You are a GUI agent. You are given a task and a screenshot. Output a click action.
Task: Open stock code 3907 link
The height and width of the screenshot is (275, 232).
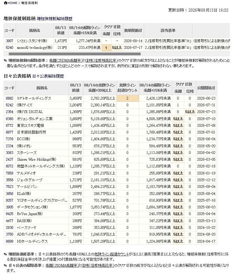tap(9, 41)
